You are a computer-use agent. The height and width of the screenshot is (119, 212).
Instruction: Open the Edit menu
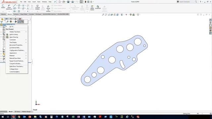[x=25, y=2]
